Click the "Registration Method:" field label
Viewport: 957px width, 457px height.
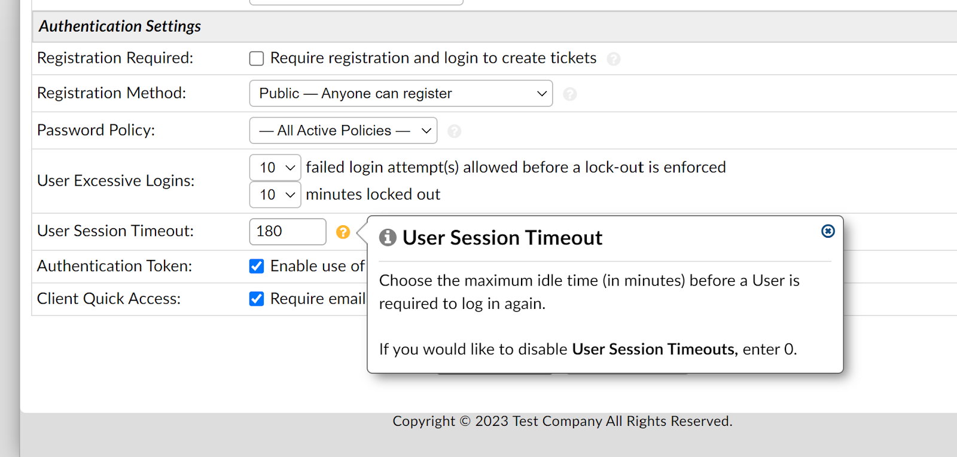coord(111,93)
